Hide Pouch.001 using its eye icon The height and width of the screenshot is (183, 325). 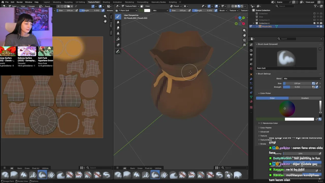tap(318, 26)
